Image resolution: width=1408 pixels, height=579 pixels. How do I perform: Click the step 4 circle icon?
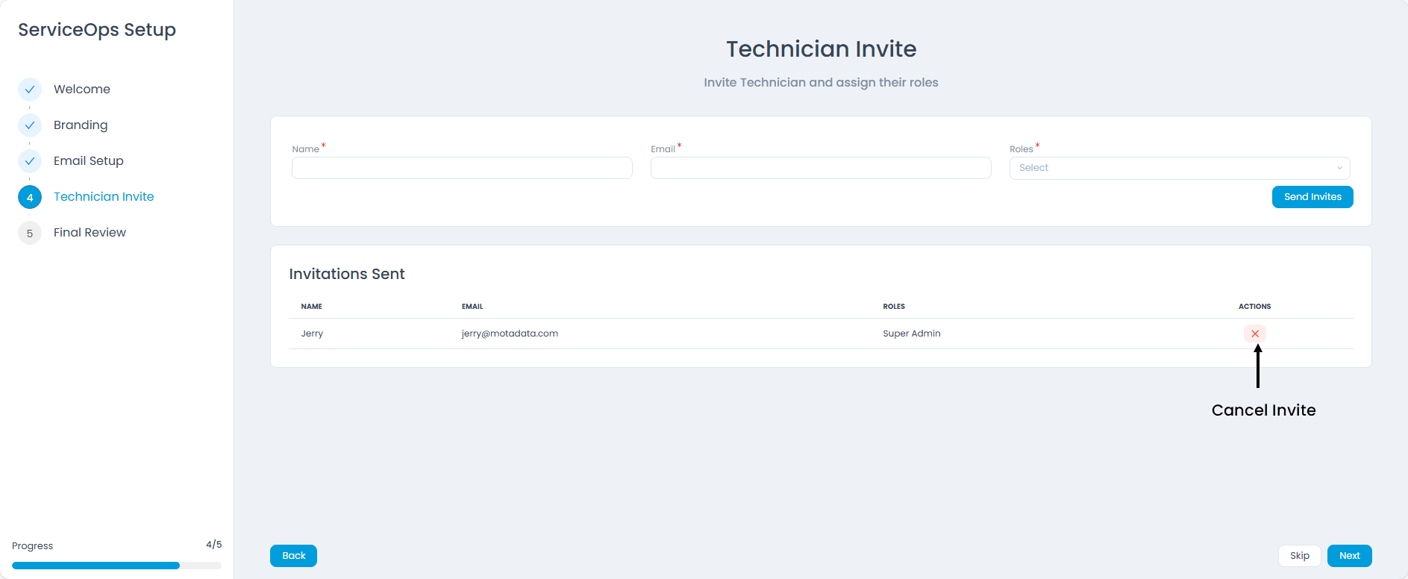[30, 197]
